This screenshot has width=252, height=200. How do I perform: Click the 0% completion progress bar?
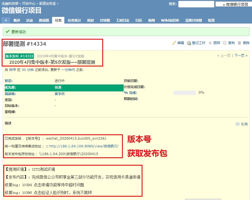pos(185,93)
